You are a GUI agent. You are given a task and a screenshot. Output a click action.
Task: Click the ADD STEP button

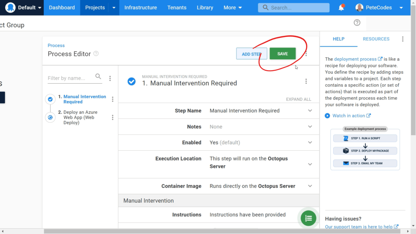[x=251, y=54]
